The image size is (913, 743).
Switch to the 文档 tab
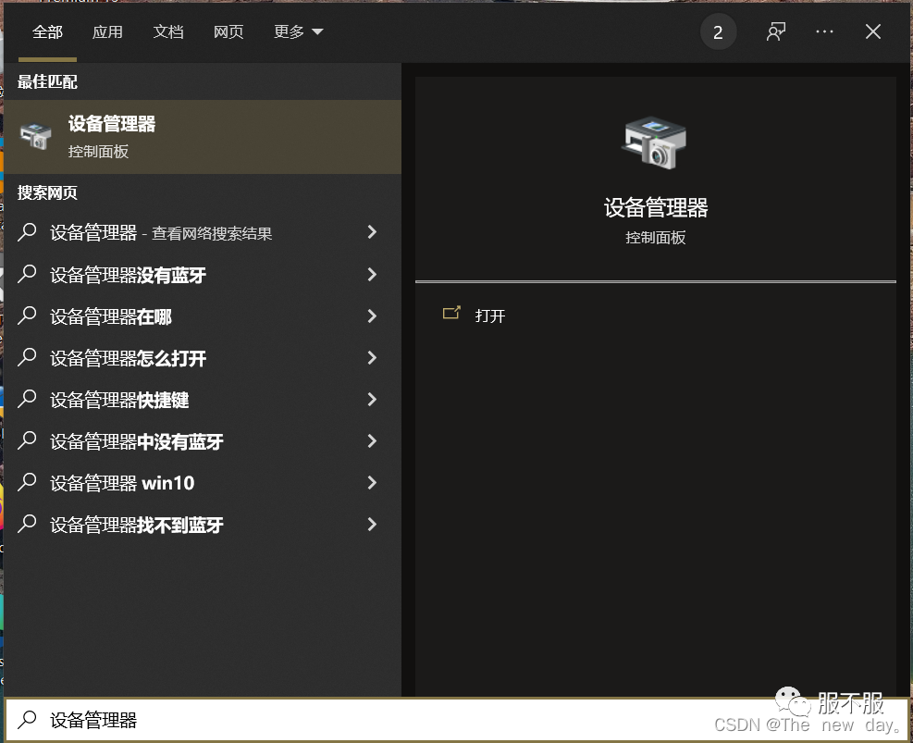[168, 32]
